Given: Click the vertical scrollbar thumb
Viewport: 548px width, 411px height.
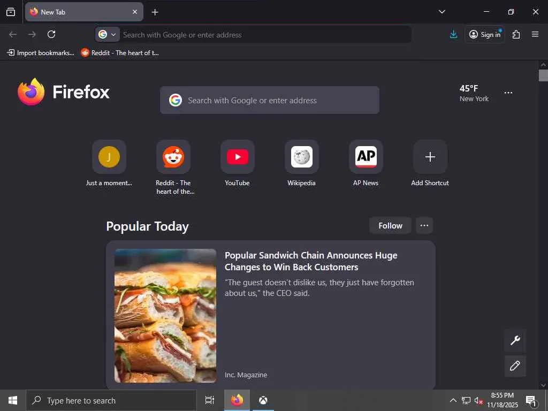Looking at the screenshot, I should point(543,75).
